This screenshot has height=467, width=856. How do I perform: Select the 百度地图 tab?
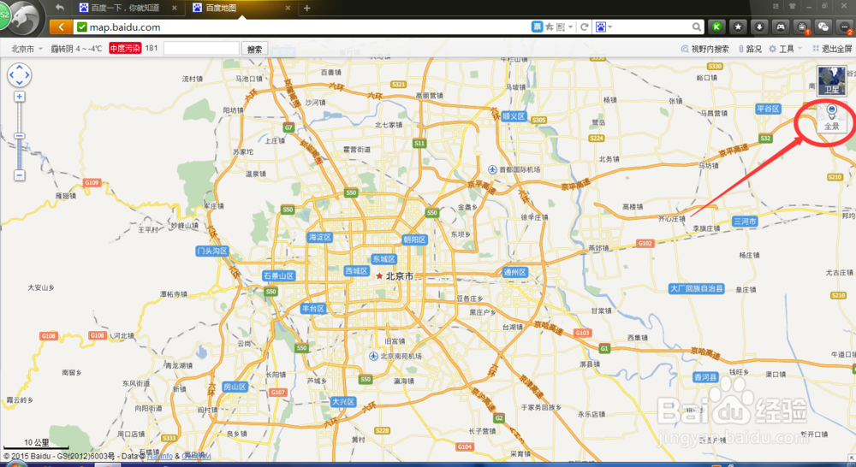click(x=241, y=8)
